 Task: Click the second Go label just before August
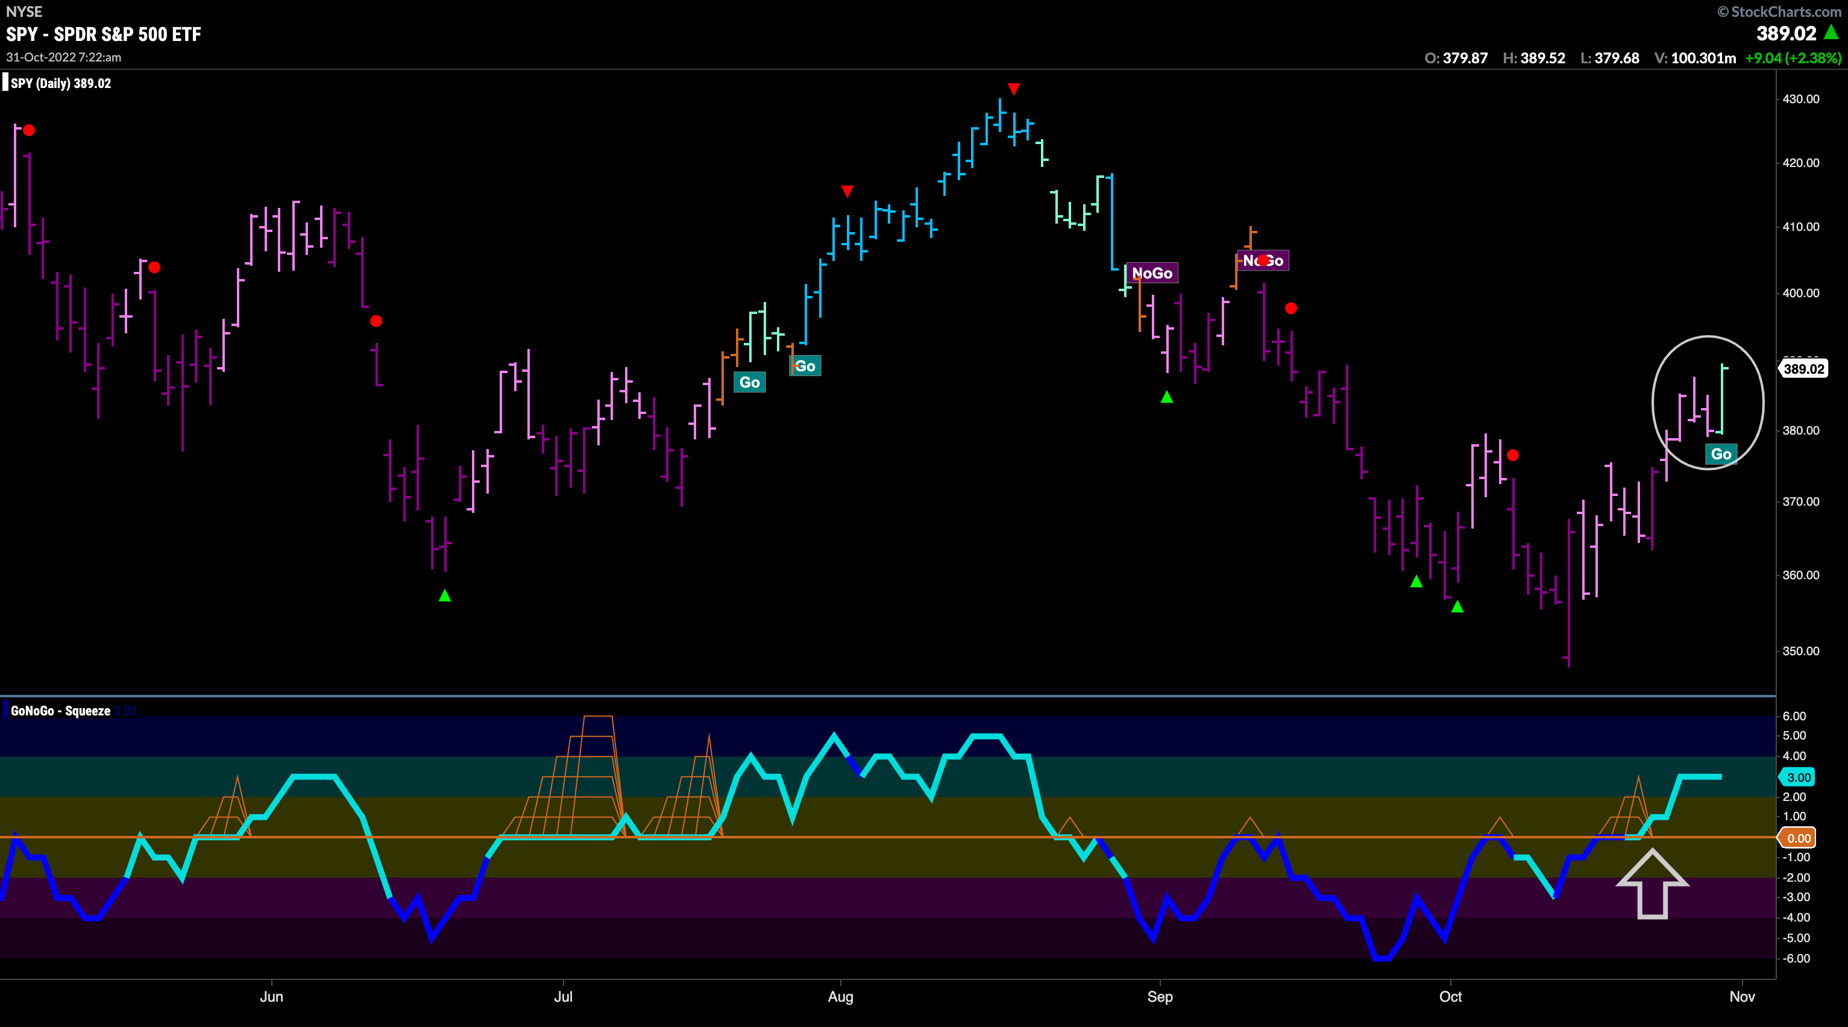pos(805,366)
